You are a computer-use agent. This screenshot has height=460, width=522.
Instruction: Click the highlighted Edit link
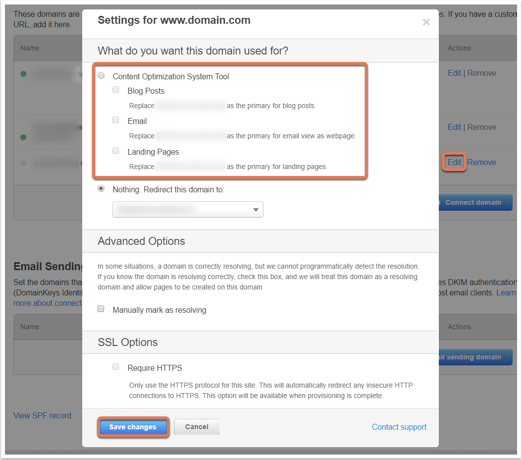pyautogui.click(x=454, y=162)
